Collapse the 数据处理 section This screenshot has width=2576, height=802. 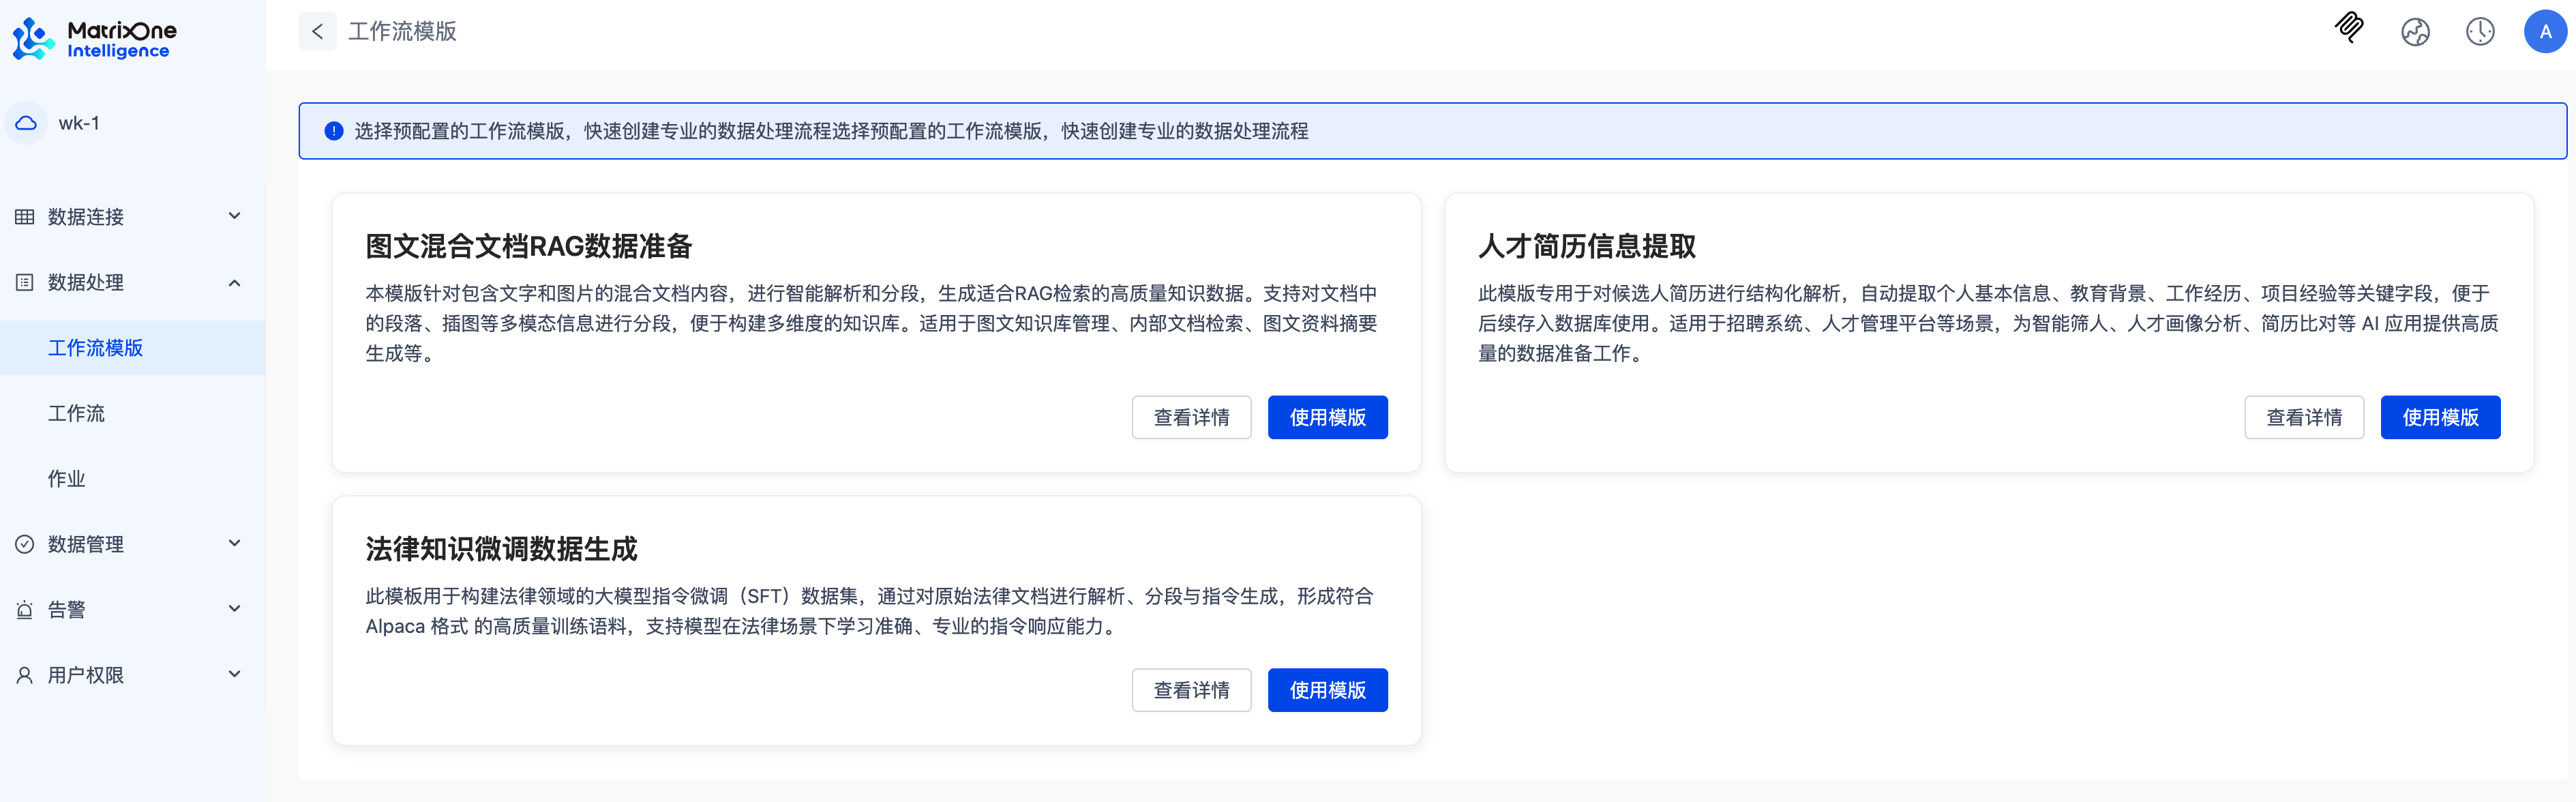[x=234, y=282]
